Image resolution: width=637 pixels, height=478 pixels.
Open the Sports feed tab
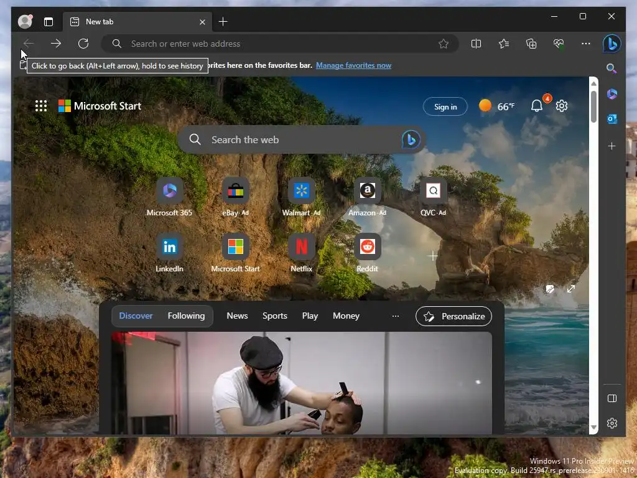tap(274, 316)
